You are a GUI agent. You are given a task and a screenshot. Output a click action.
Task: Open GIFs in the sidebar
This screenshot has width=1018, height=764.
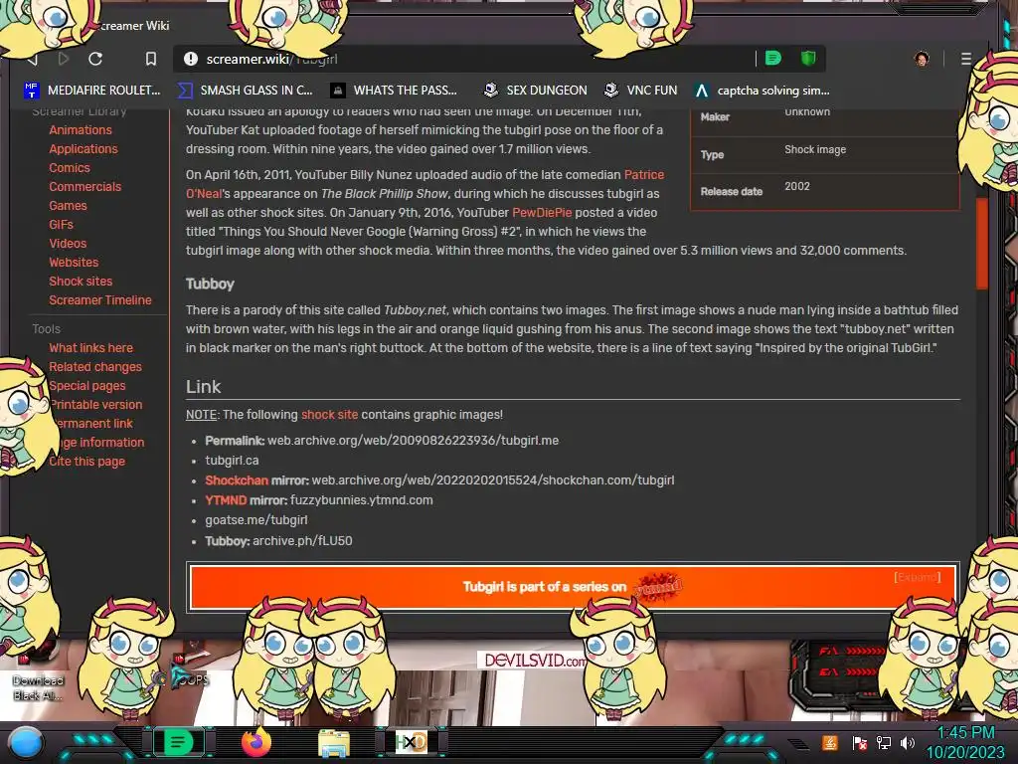(61, 224)
